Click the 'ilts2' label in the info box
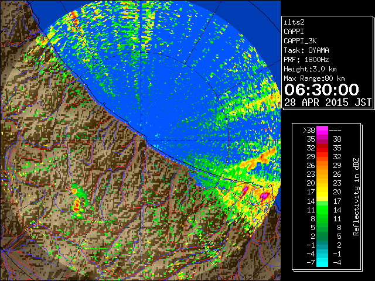375x281 pixels. point(294,22)
